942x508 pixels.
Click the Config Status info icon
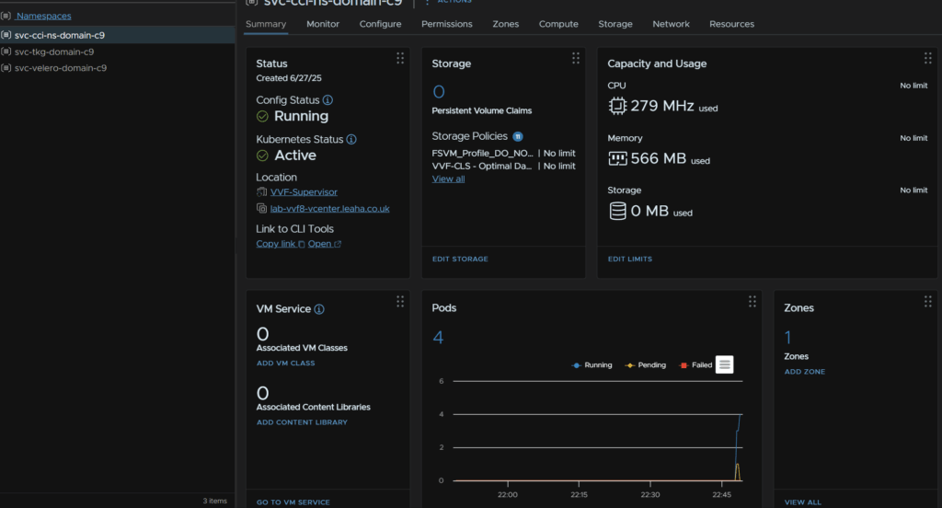(327, 99)
